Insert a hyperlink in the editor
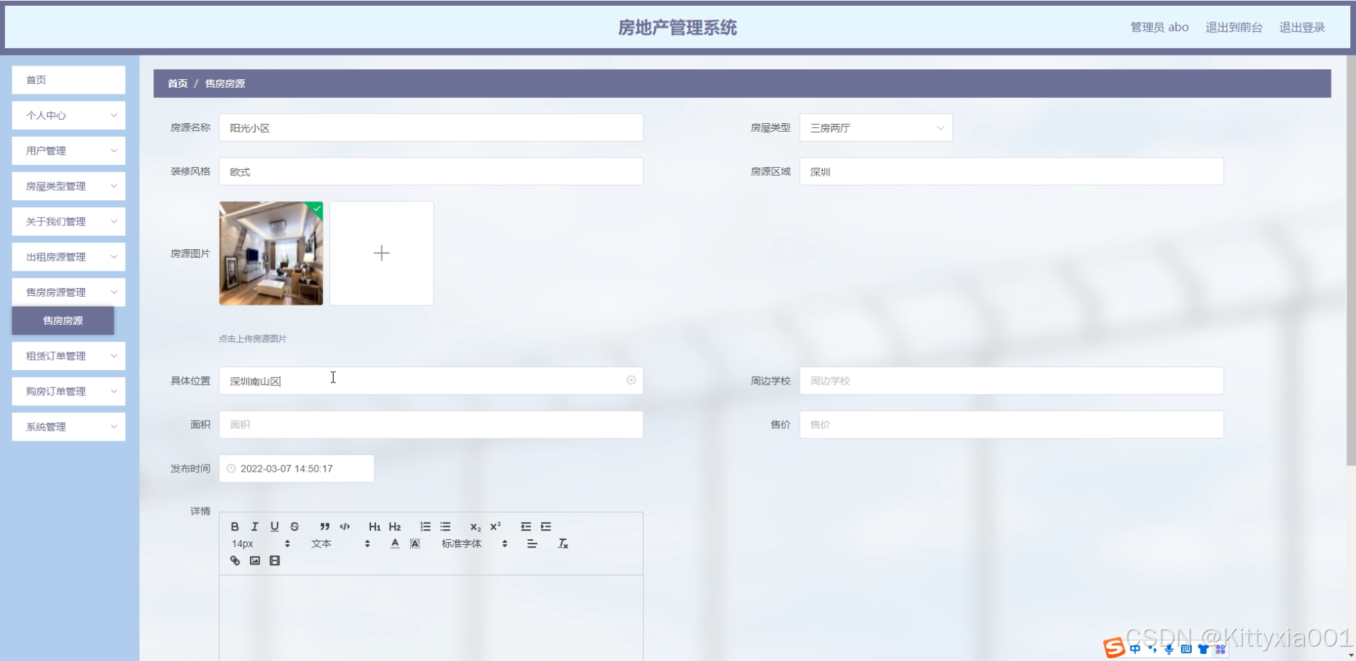This screenshot has width=1356, height=661. (235, 561)
